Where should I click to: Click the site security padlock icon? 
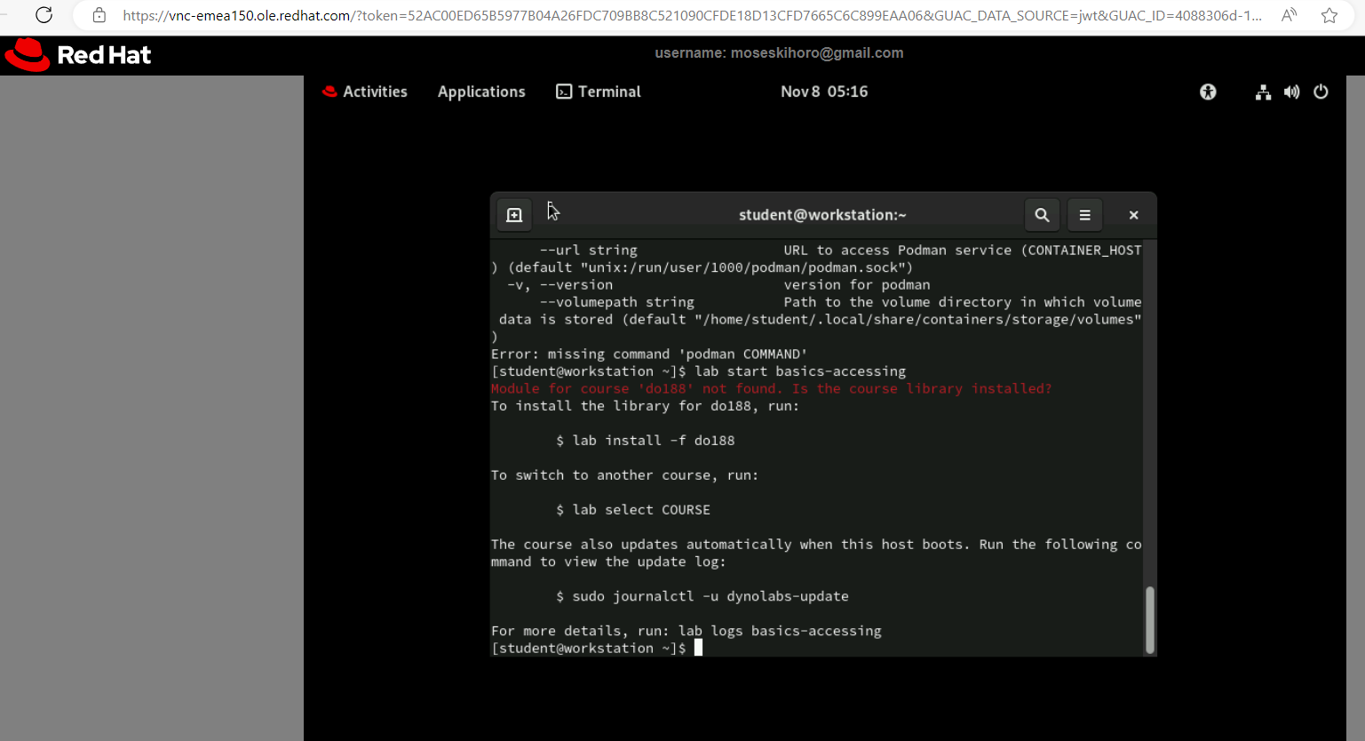tap(99, 15)
